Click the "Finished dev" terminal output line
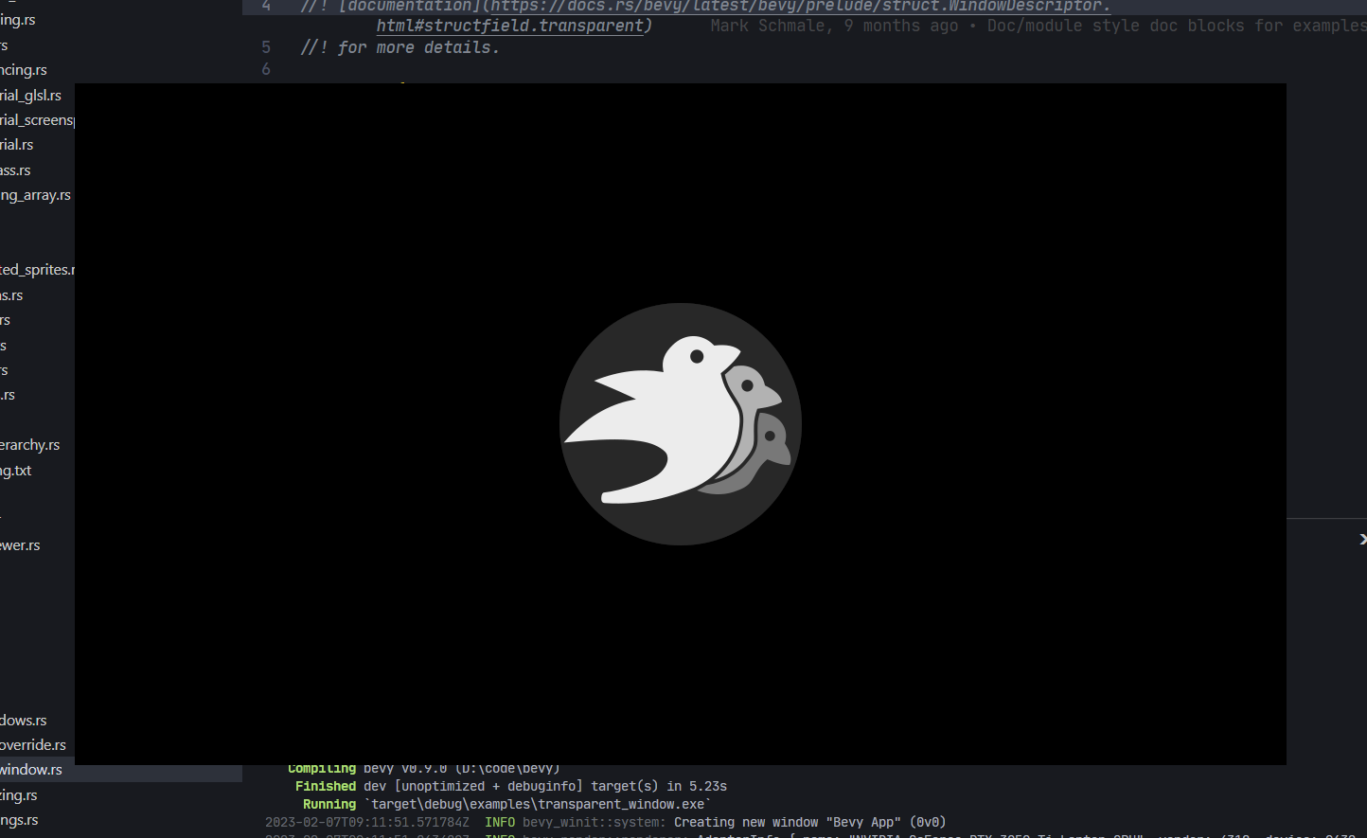Image resolution: width=1367 pixels, height=838 pixels. pos(511,786)
